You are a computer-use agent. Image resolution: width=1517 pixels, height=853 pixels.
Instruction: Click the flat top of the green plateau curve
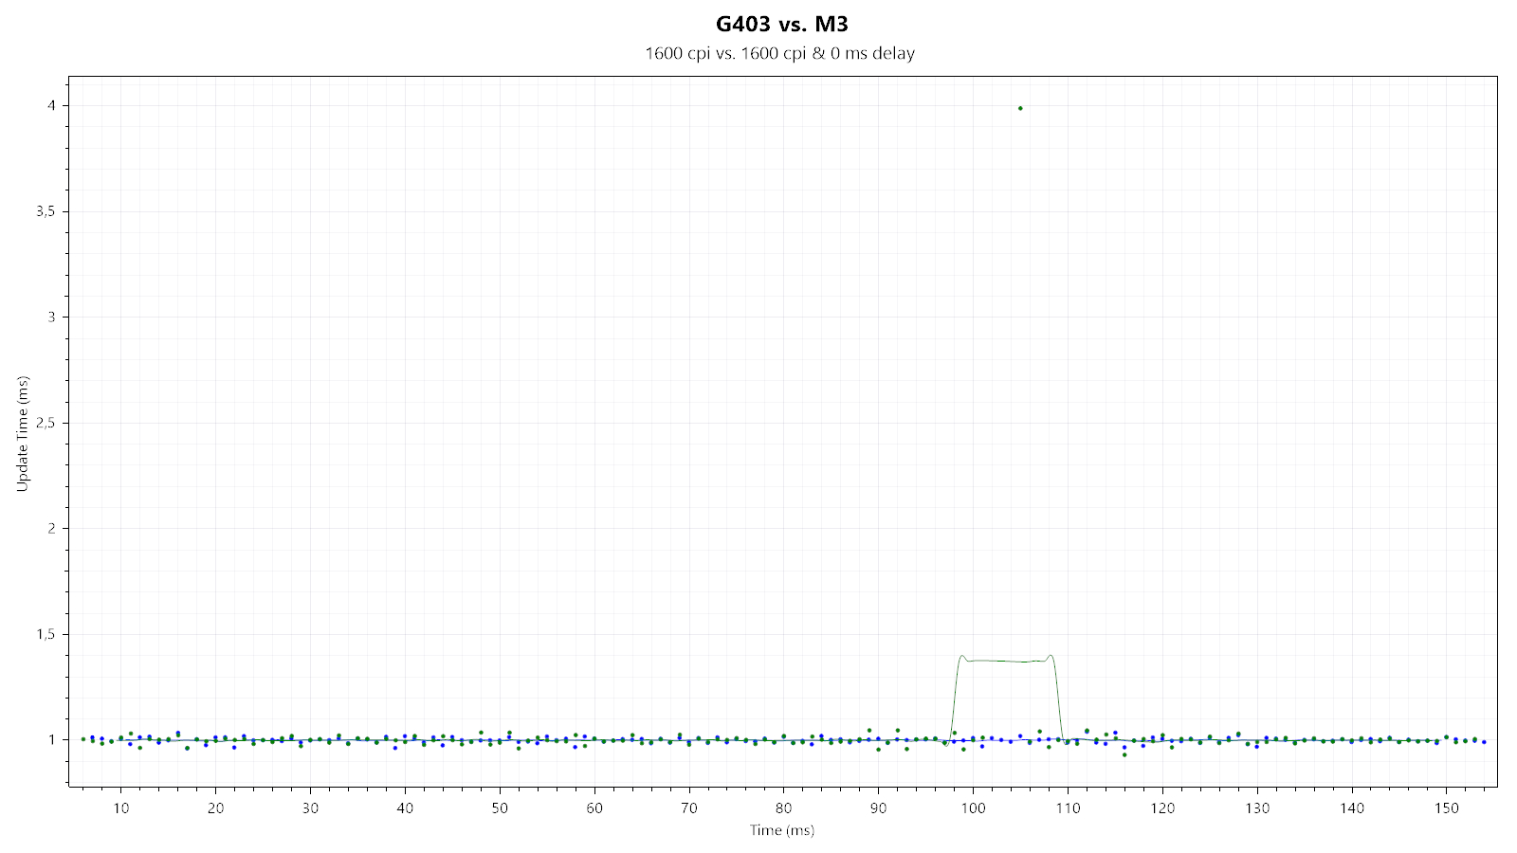pyautogui.click(x=1006, y=661)
